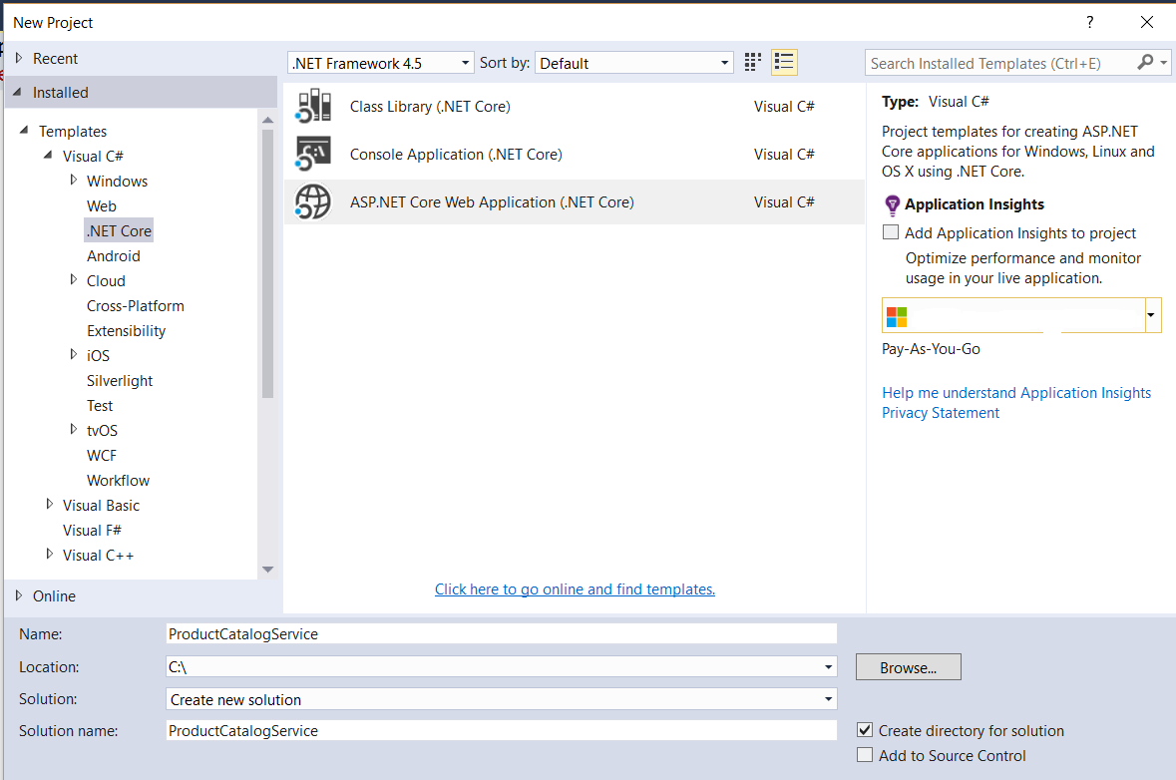Click the Console Application template icon

(313, 154)
